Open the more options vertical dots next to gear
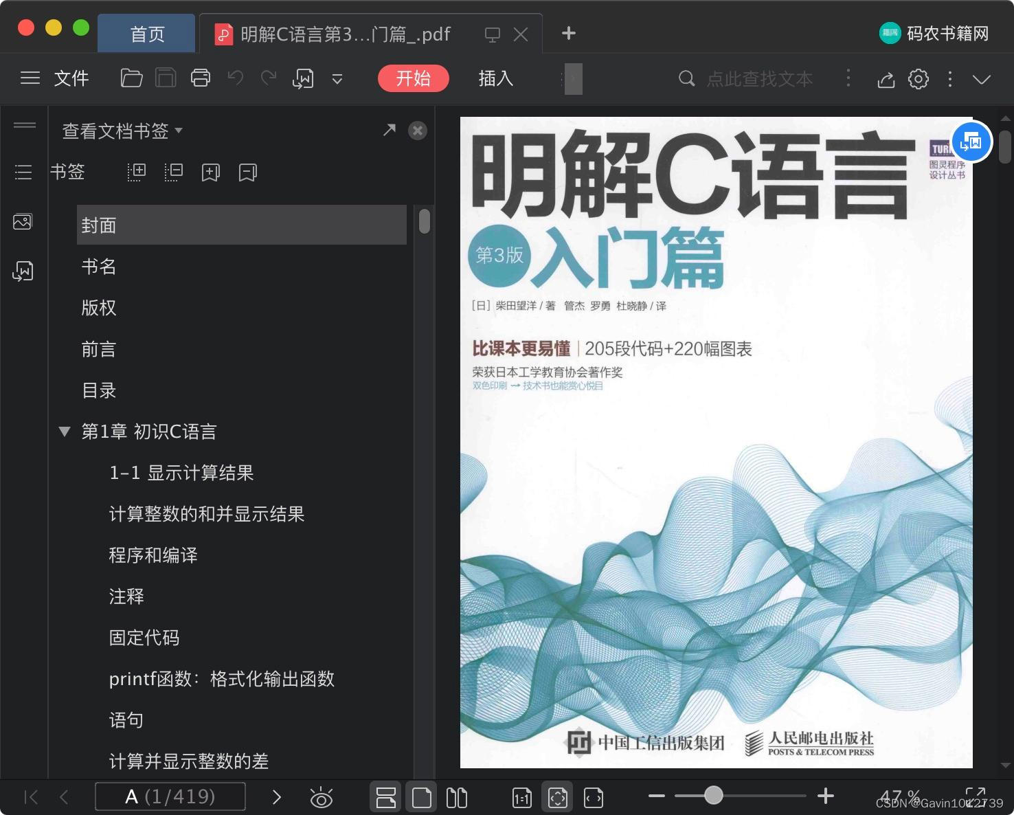 coord(950,79)
